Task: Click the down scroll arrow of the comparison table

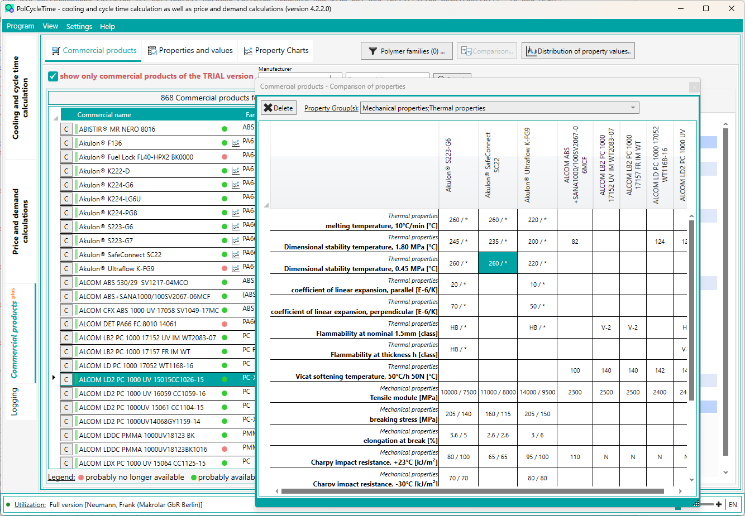Action: 691,480
